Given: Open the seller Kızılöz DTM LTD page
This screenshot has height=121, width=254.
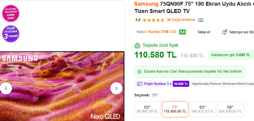Looking at the screenshot, I should (162, 32).
